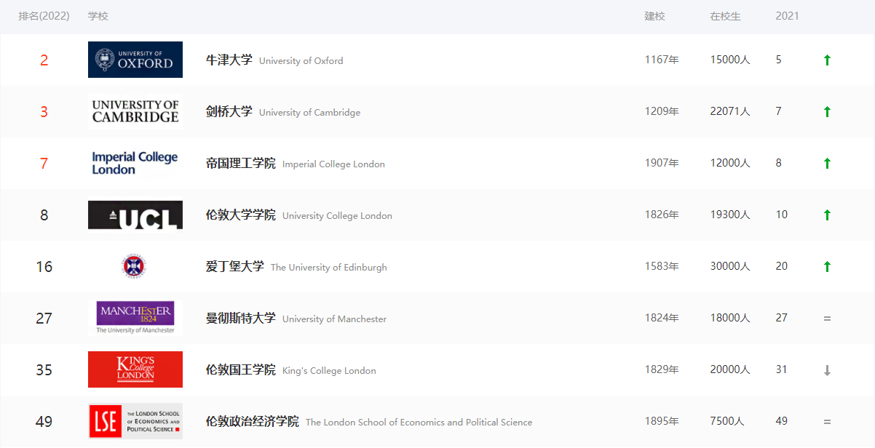Click the LSE logo
Viewport: 875px width, 448px height.
click(135, 421)
